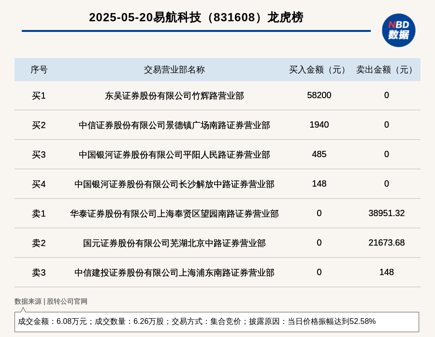This screenshot has height=337, width=435.
Task: Click the 交易营业部名称 column header
Action: click(x=174, y=70)
